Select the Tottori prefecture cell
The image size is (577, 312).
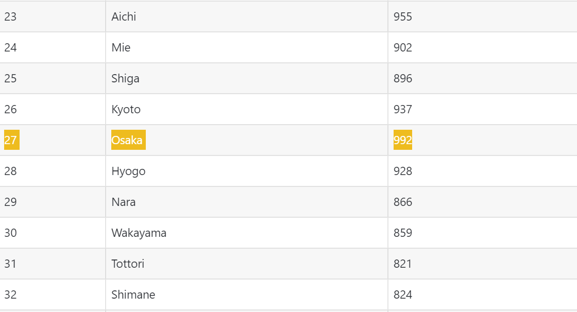[247, 264]
